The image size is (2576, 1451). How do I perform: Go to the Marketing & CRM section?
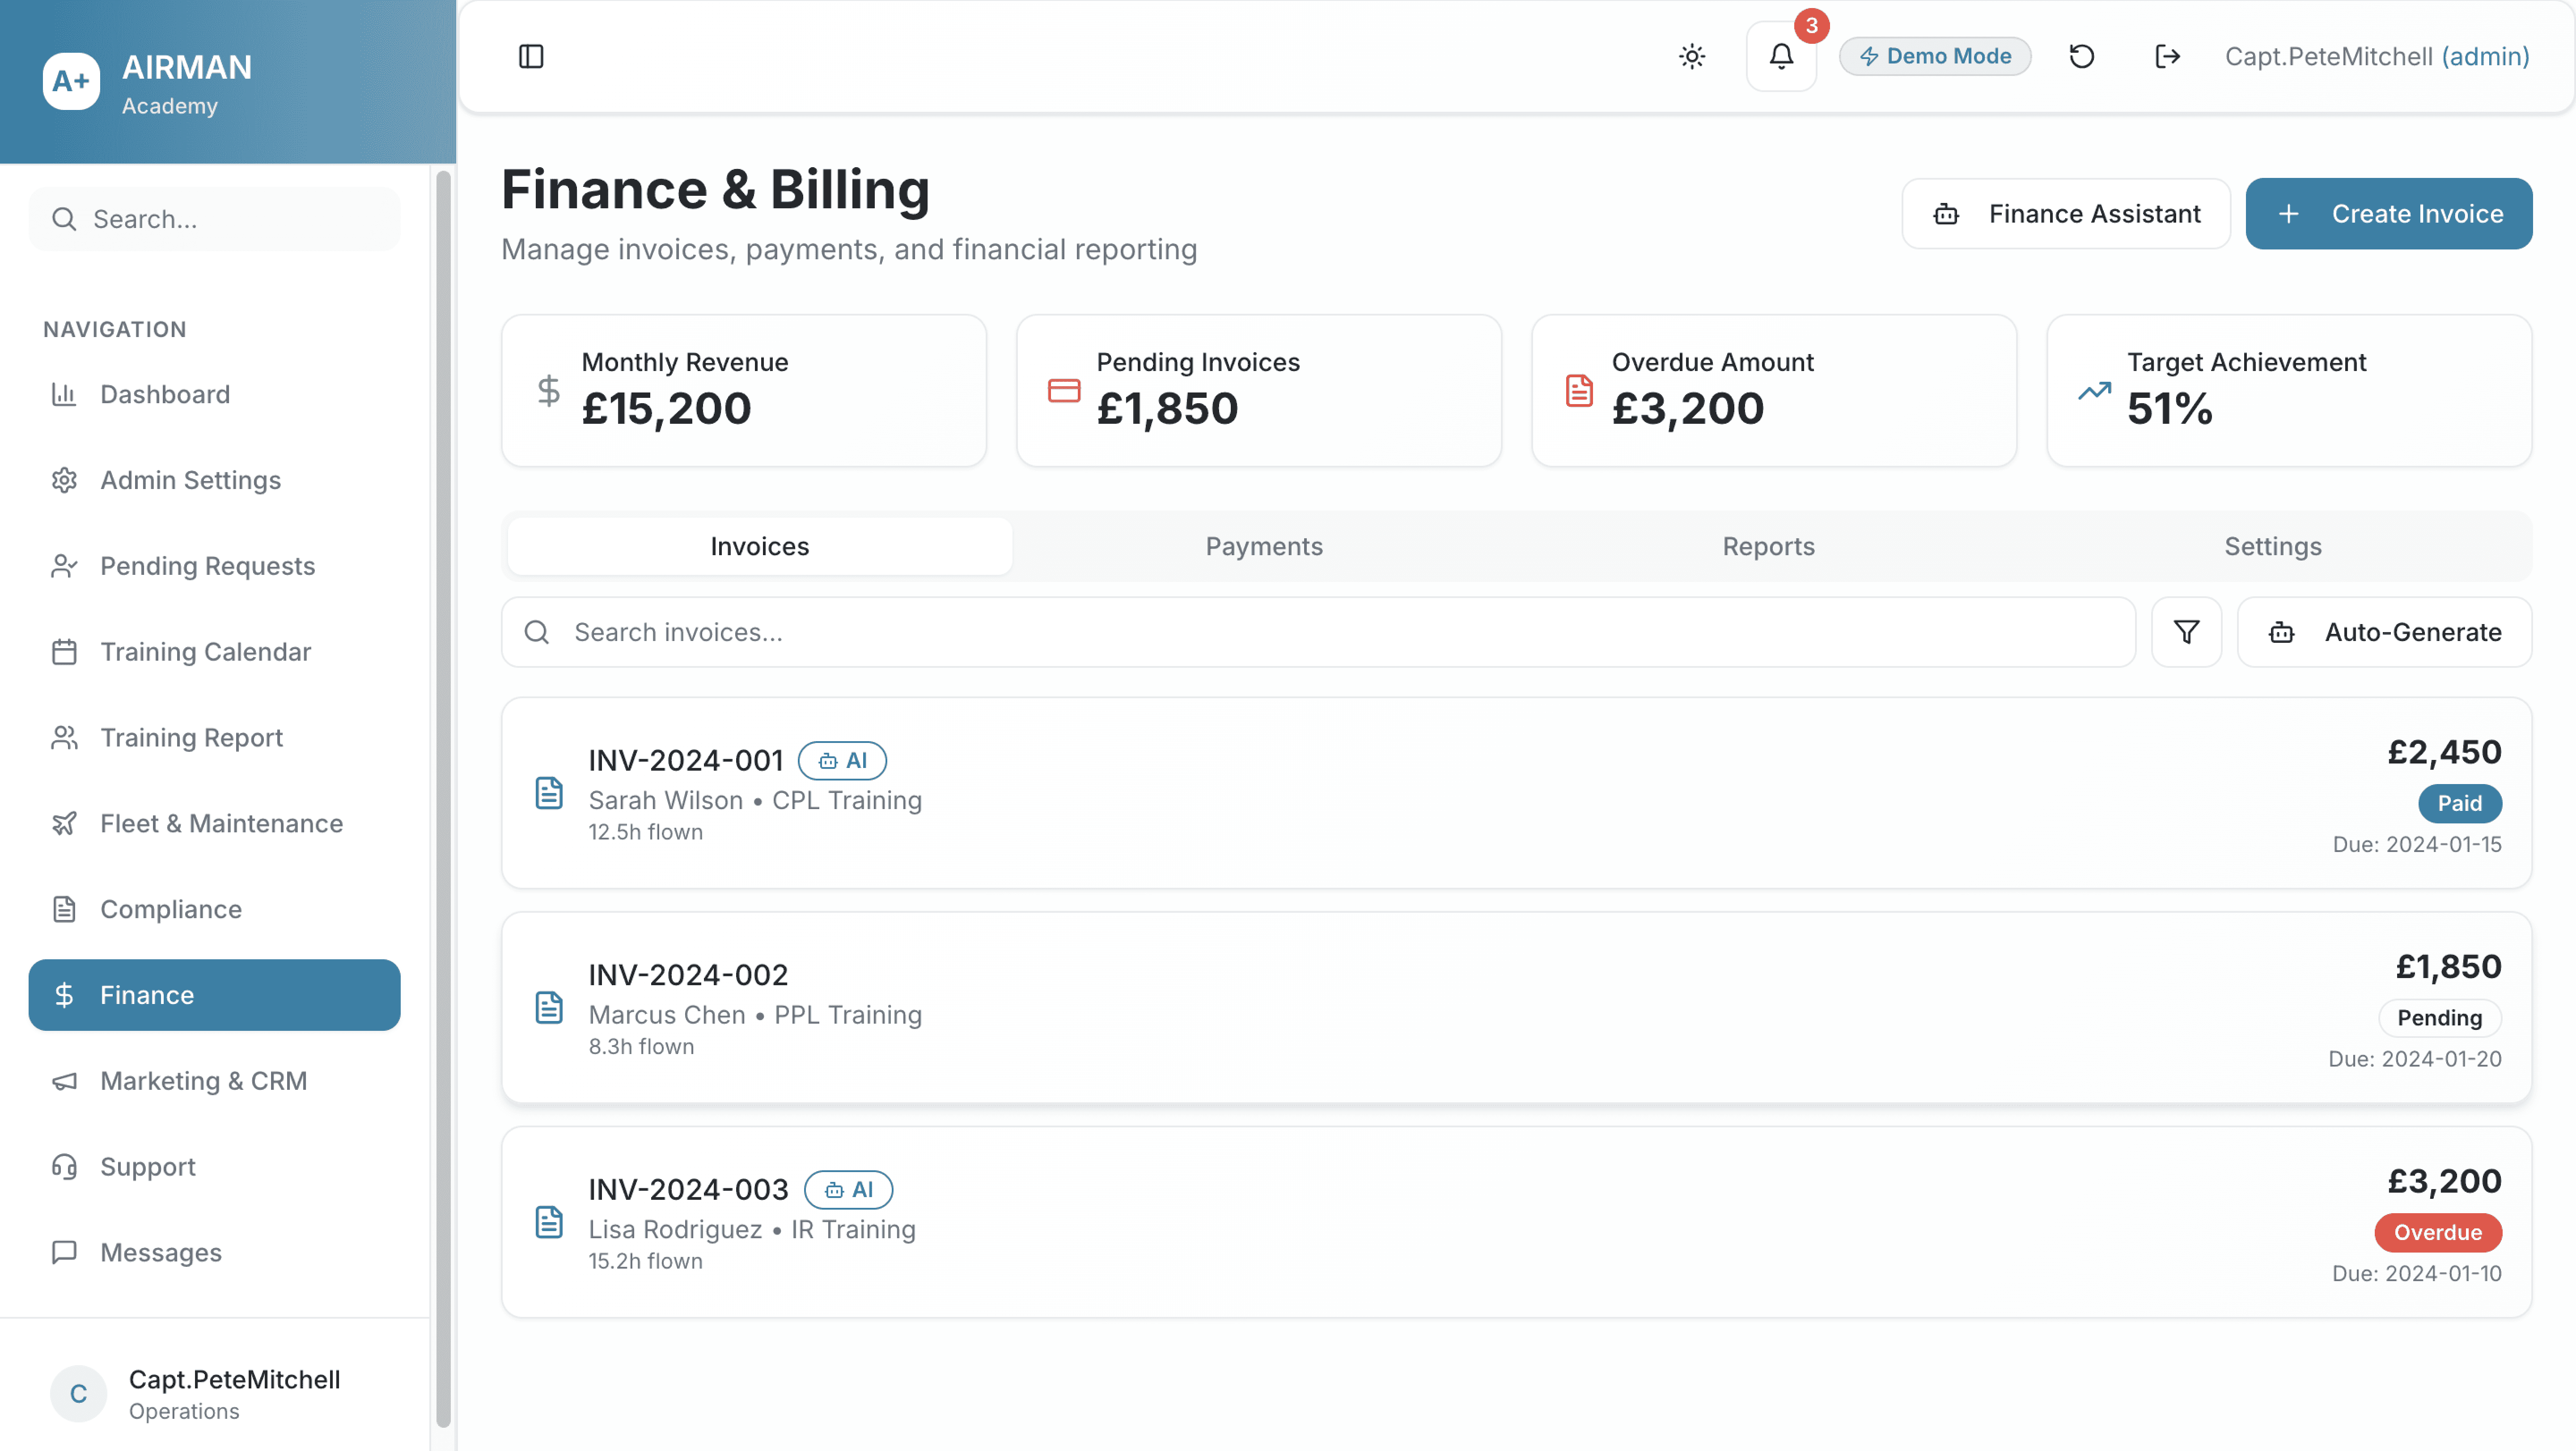(203, 1081)
